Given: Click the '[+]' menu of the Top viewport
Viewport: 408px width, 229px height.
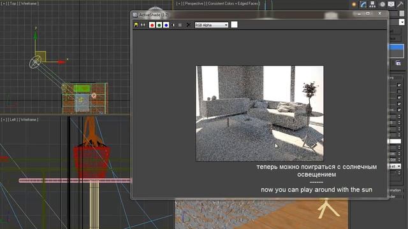Looking at the screenshot, I should tap(4, 4).
